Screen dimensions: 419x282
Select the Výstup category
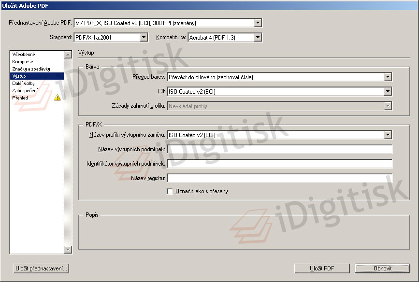pyautogui.click(x=37, y=76)
